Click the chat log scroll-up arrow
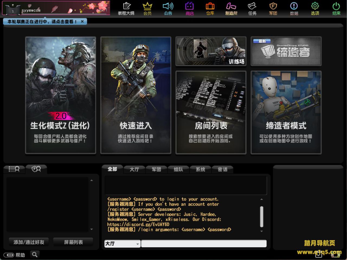 point(261,200)
